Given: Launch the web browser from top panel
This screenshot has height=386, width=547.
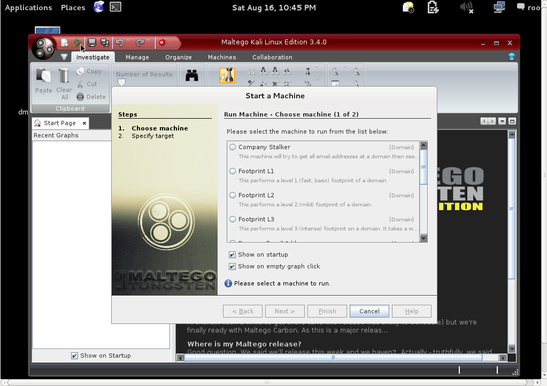Looking at the screenshot, I should [99, 6].
